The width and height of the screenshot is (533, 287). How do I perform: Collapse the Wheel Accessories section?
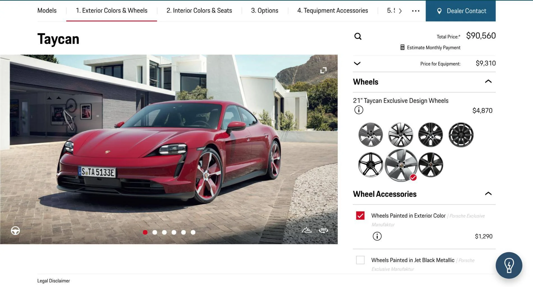coord(488,194)
